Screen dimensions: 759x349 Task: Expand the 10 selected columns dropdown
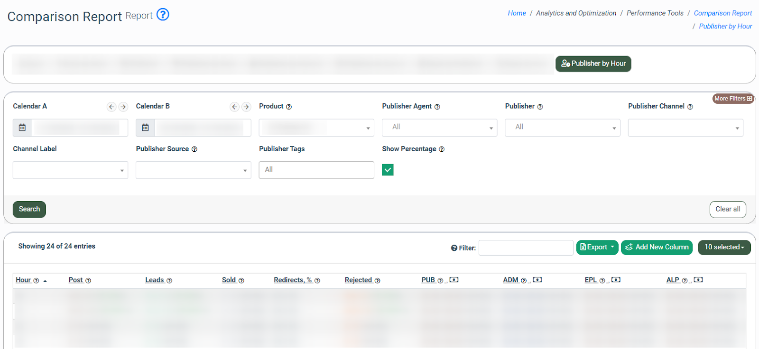click(x=724, y=247)
